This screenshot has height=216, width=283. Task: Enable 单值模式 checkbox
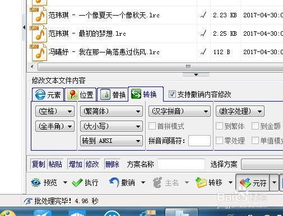coord(255,141)
